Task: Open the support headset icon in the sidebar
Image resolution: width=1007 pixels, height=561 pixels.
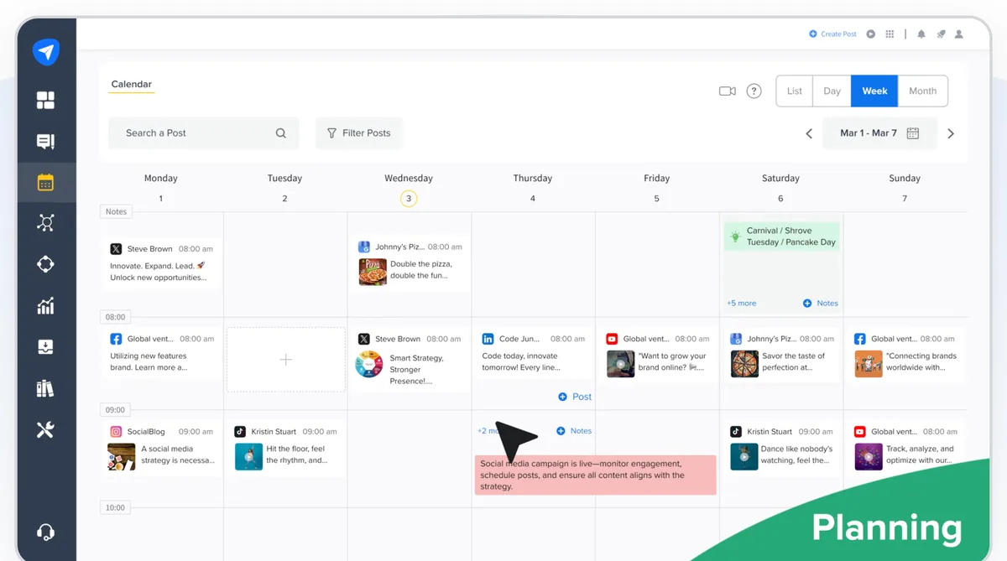Action: pos(46,532)
